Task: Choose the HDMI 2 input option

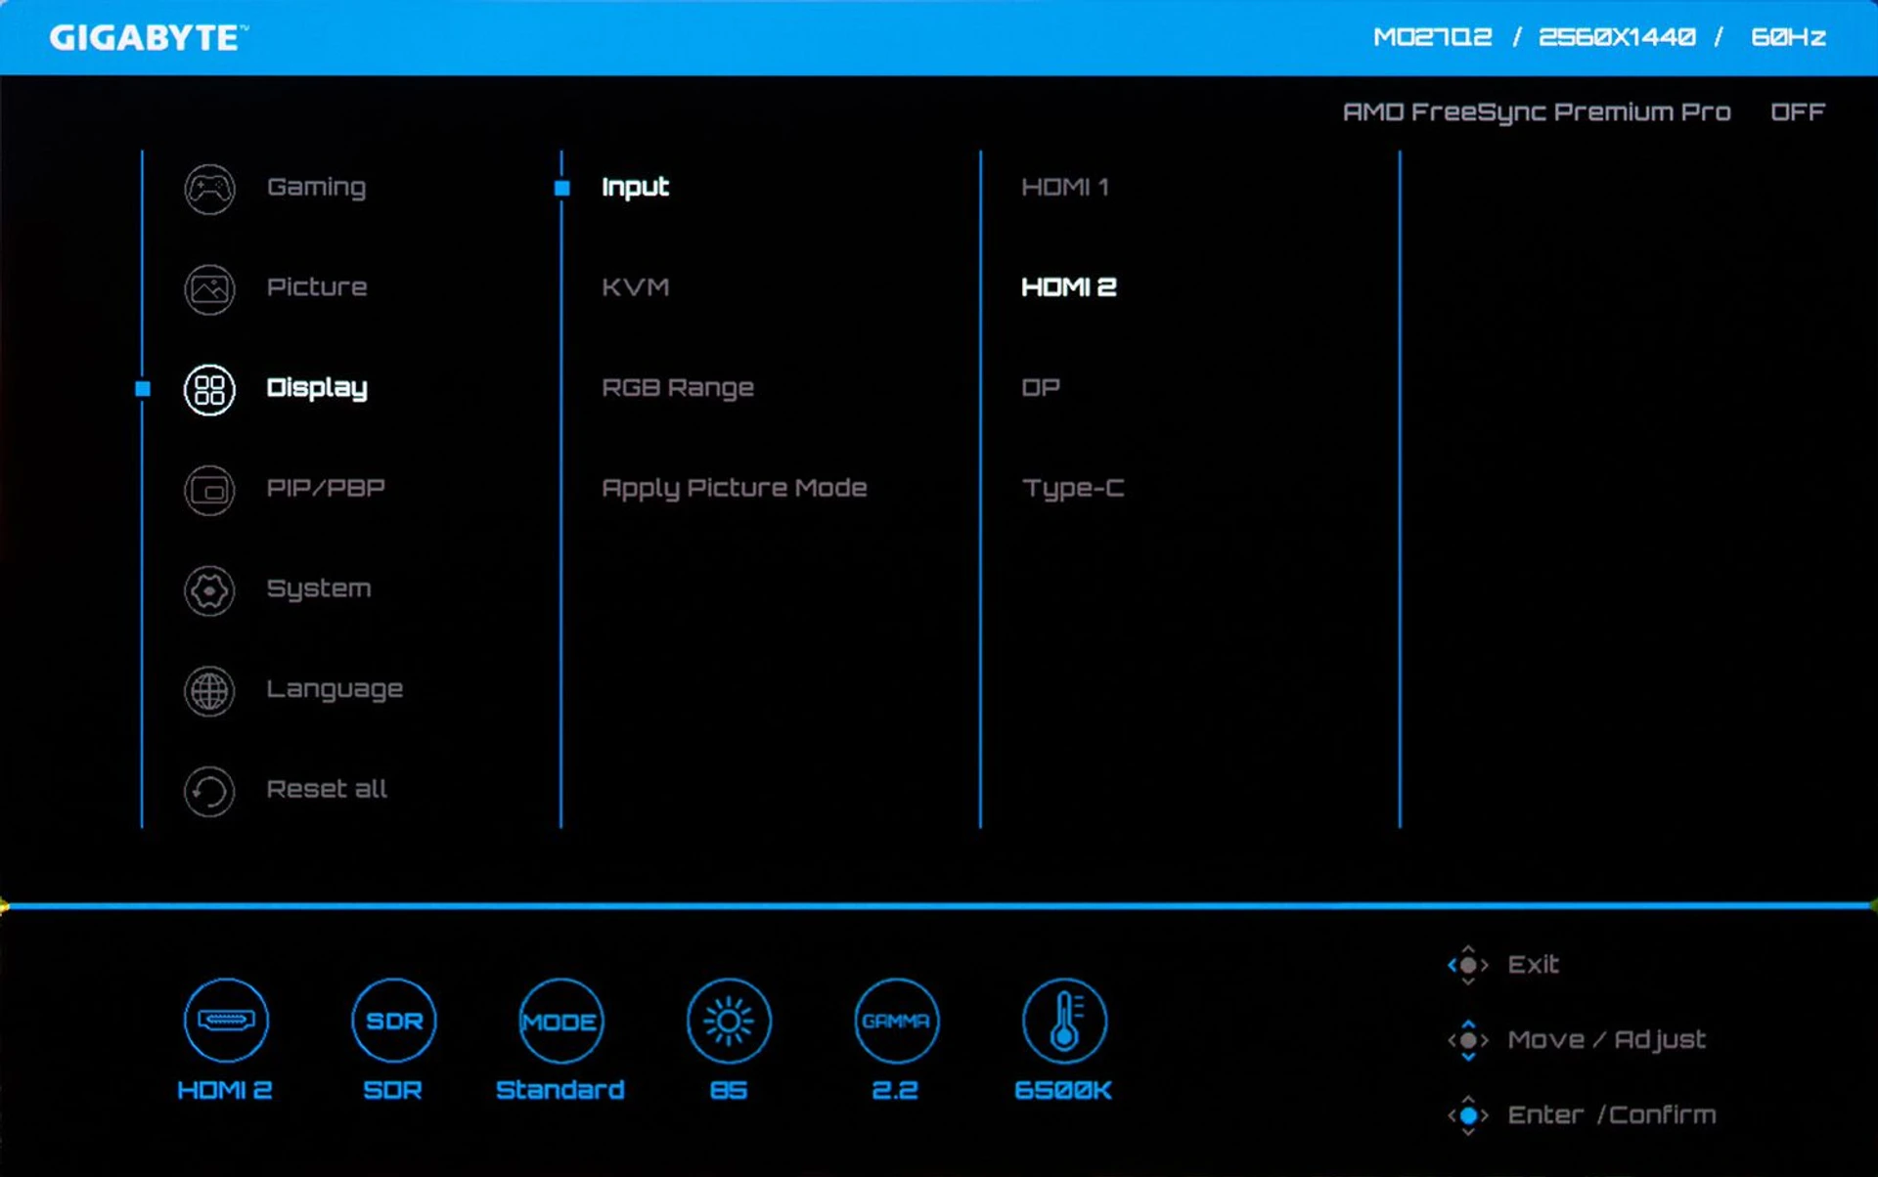Action: 1069,286
